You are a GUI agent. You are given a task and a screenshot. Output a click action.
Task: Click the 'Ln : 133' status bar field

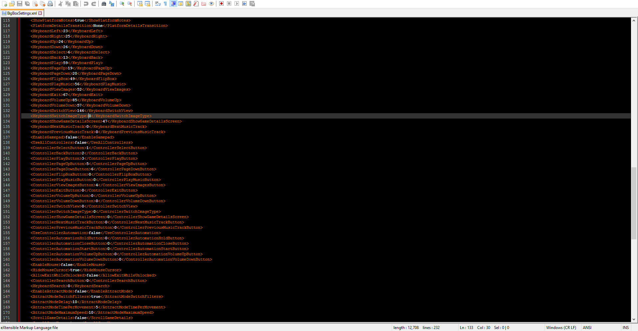click(x=466, y=328)
